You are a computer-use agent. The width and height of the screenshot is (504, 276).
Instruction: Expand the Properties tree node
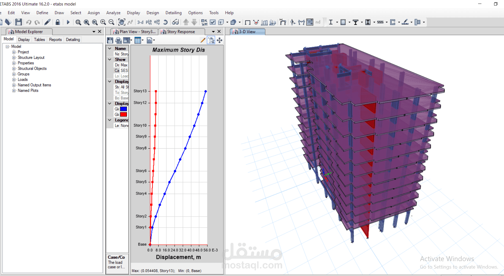(x=14, y=63)
